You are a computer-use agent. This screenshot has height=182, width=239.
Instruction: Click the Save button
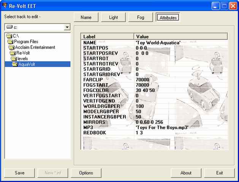point(19,173)
